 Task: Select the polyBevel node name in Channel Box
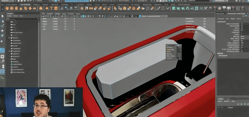tap(222, 22)
